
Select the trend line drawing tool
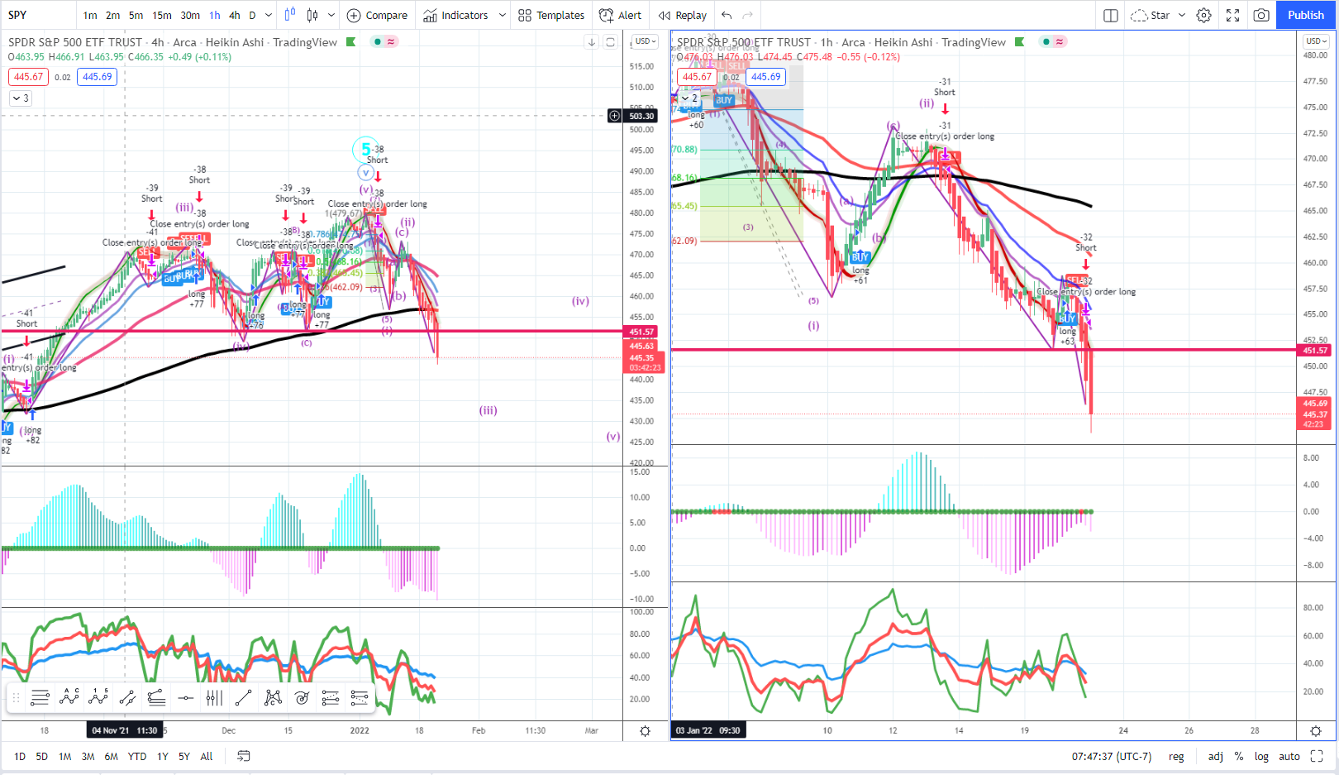pyautogui.click(x=243, y=698)
